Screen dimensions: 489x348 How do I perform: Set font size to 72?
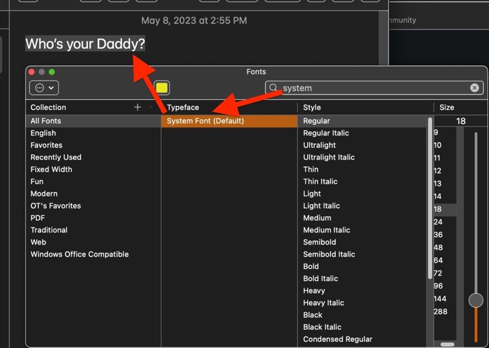[x=445, y=273]
